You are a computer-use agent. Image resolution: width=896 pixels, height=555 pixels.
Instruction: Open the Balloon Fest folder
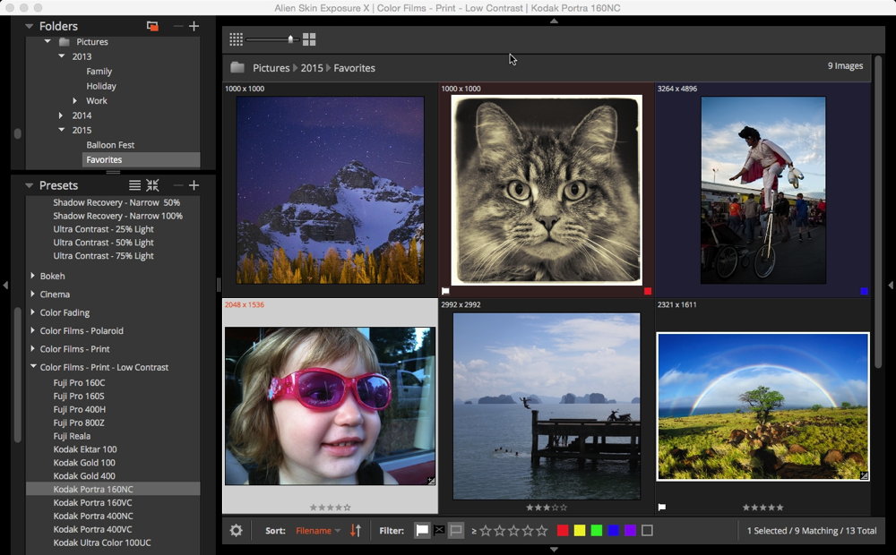[110, 145]
